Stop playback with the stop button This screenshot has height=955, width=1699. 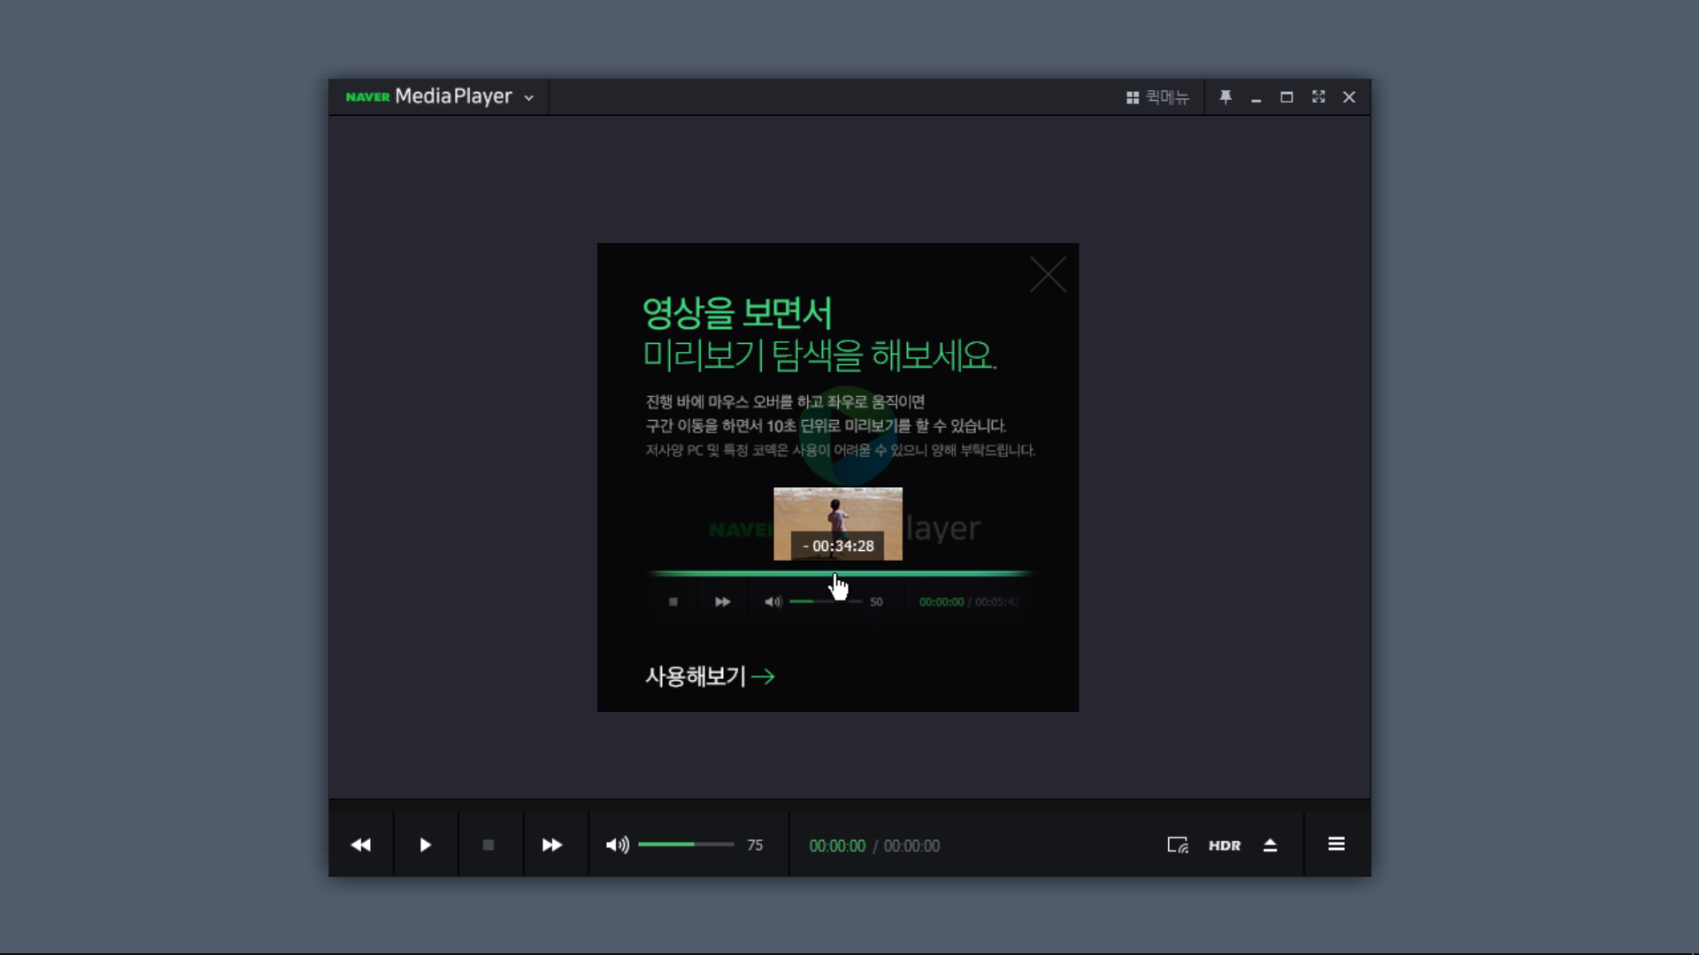click(x=488, y=845)
